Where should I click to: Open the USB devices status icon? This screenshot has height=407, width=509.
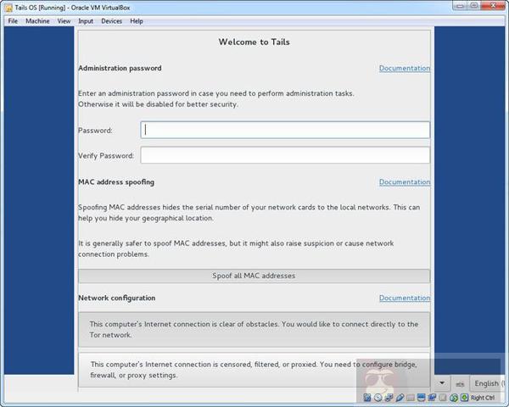coord(399,398)
